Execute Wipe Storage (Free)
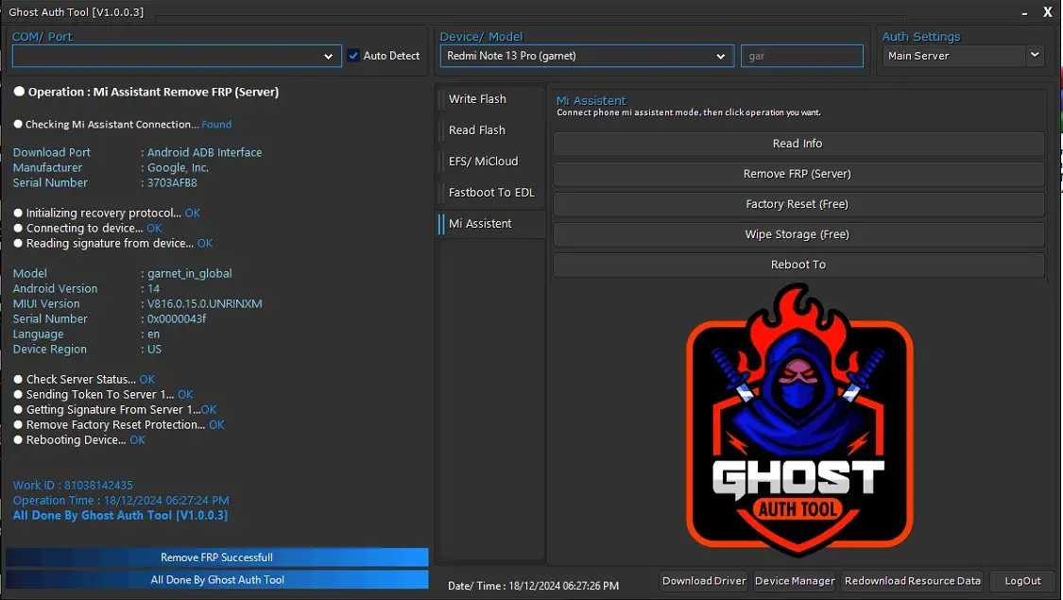1063x600 pixels. pos(797,234)
